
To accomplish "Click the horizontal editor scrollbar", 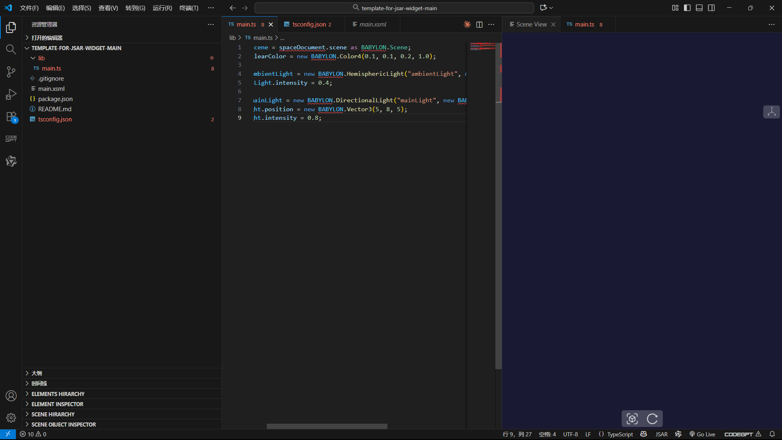I will click(x=327, y=426).
